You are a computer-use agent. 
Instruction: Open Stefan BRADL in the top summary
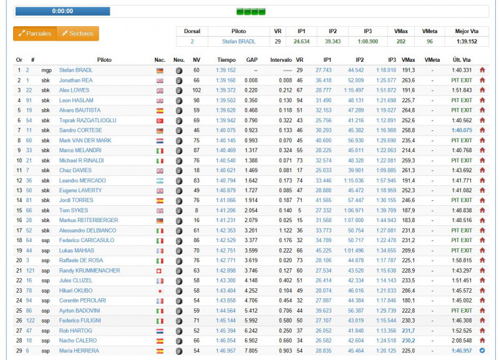coord(239,41)
